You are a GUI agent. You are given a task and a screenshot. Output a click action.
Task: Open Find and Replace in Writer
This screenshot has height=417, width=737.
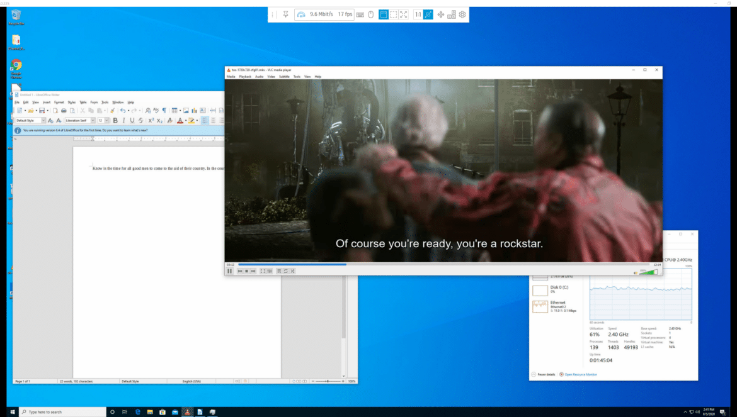[147, 111]
